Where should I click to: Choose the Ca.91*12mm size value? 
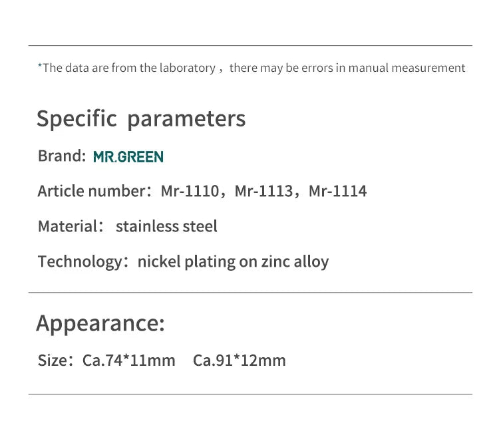(x=240, y=361)
